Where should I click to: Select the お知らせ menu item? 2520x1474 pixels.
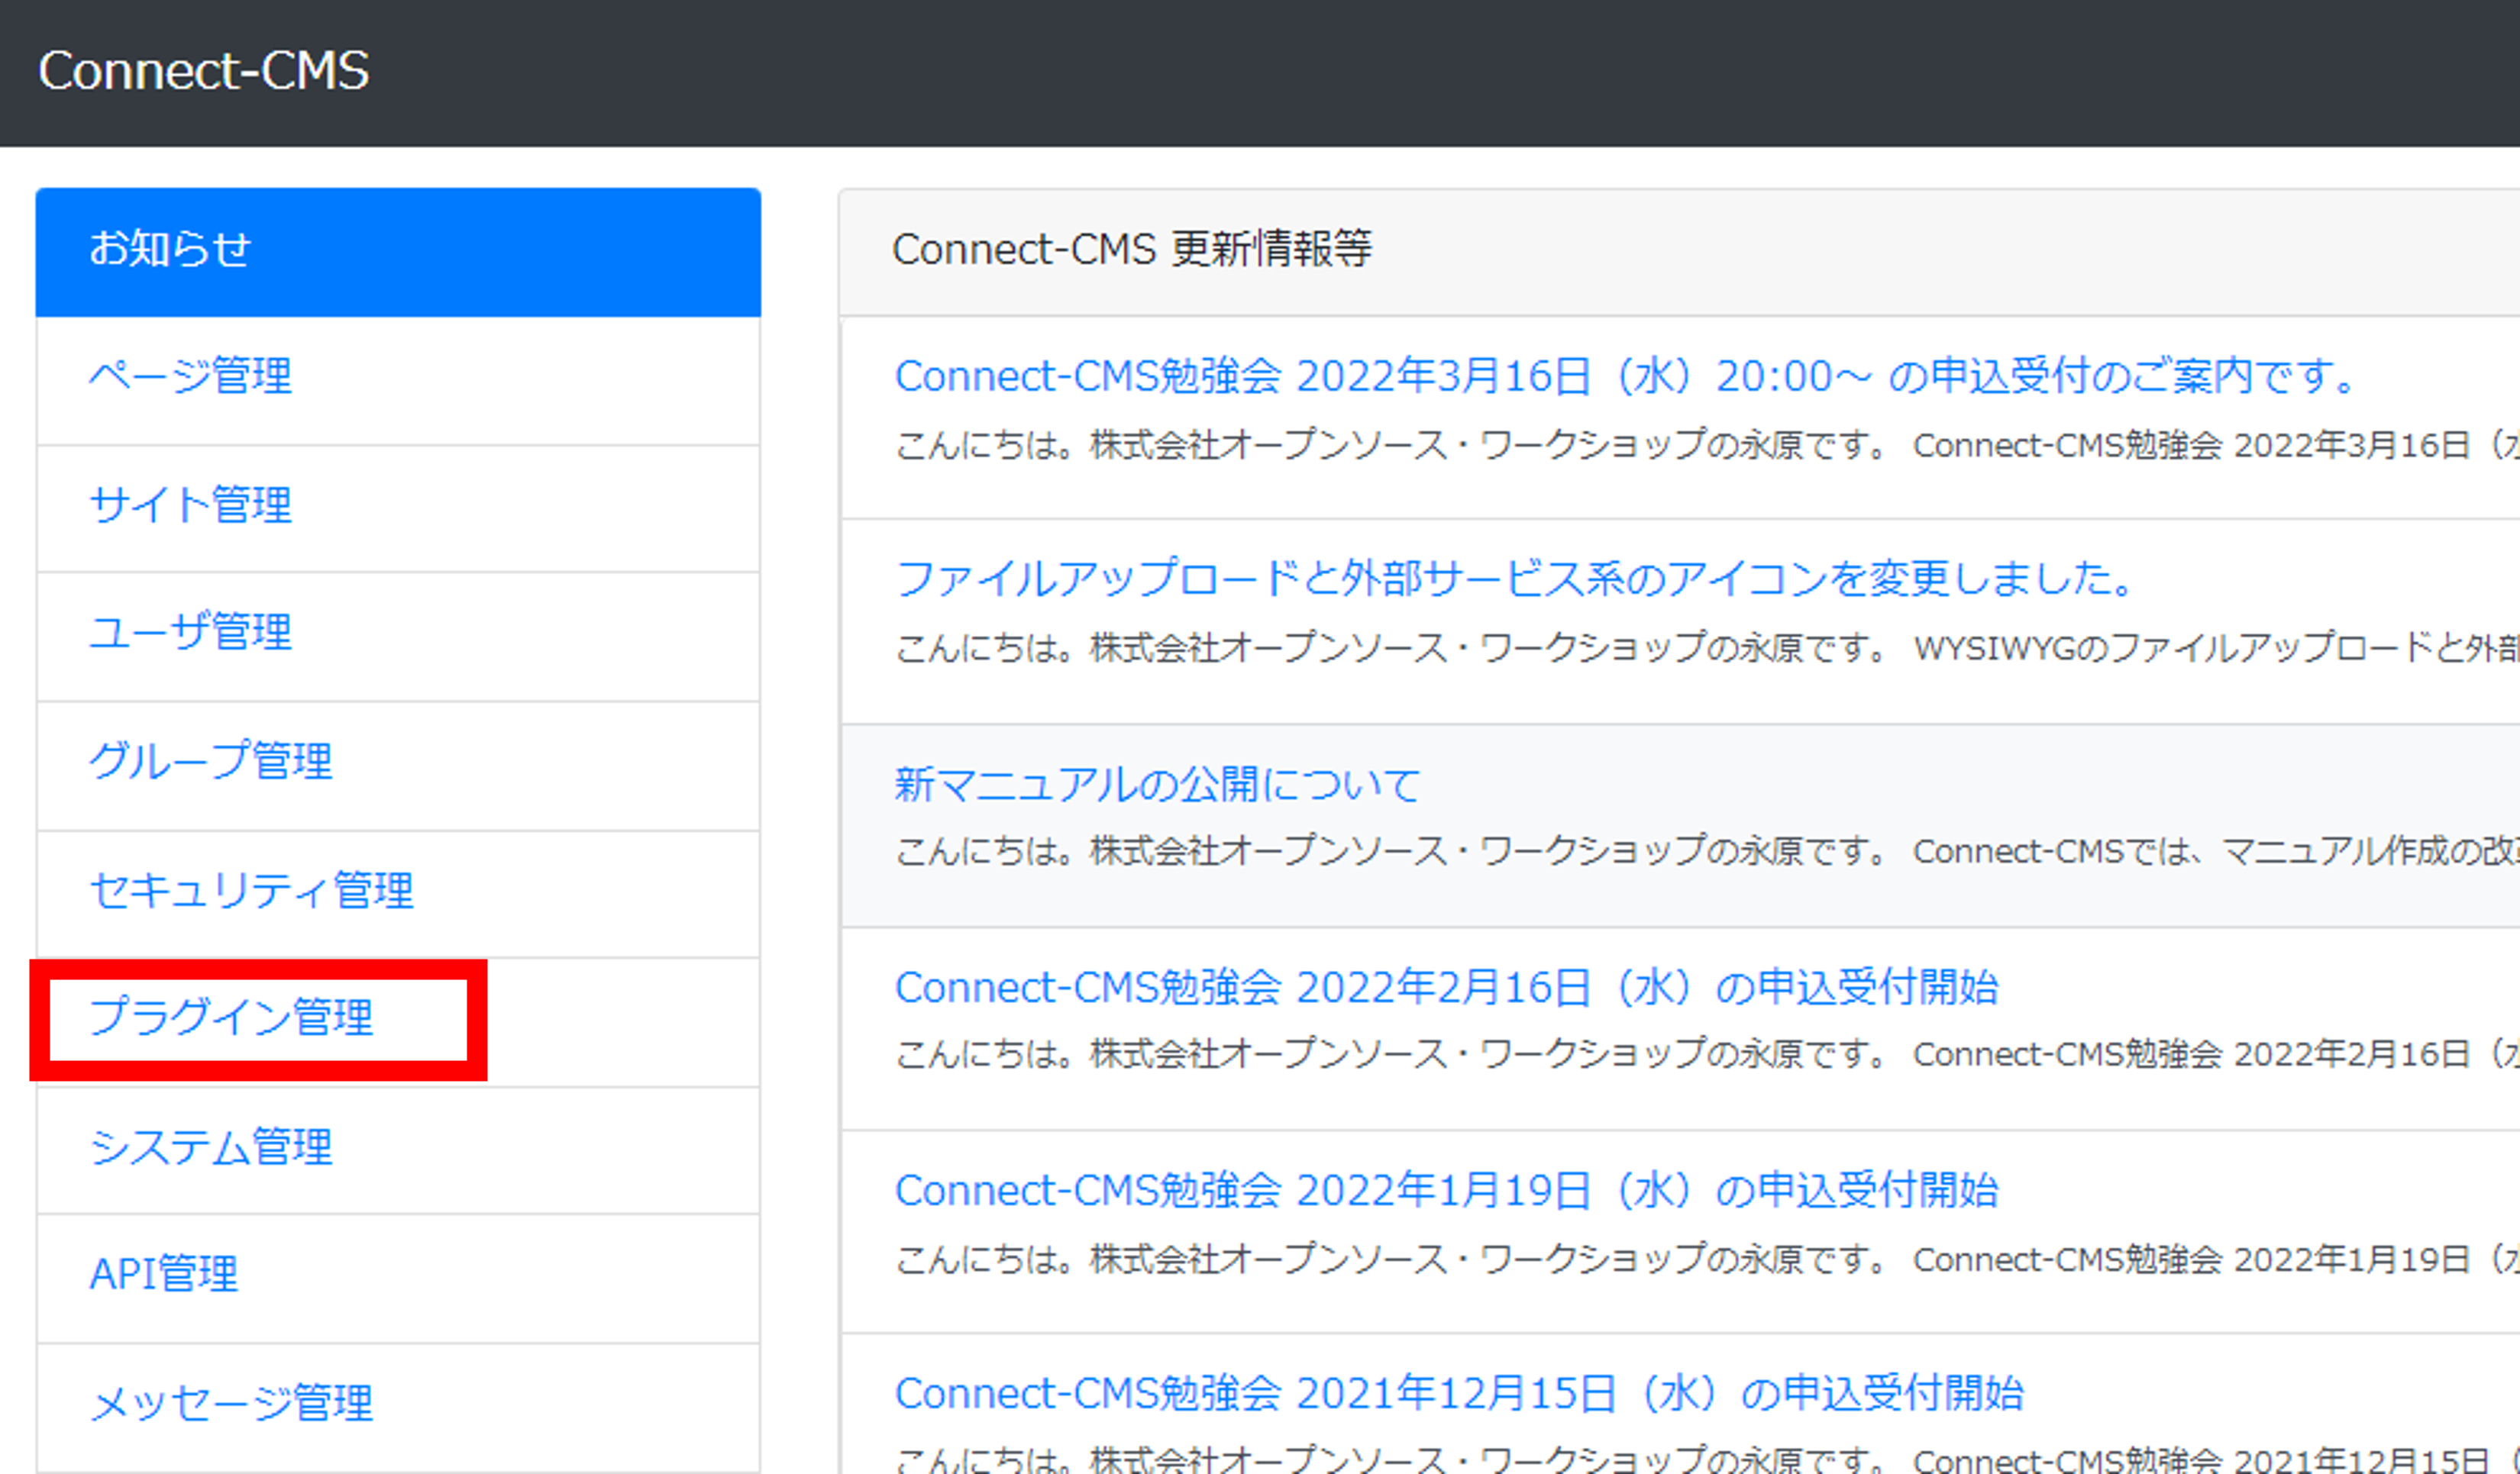(x=398, y=252)
